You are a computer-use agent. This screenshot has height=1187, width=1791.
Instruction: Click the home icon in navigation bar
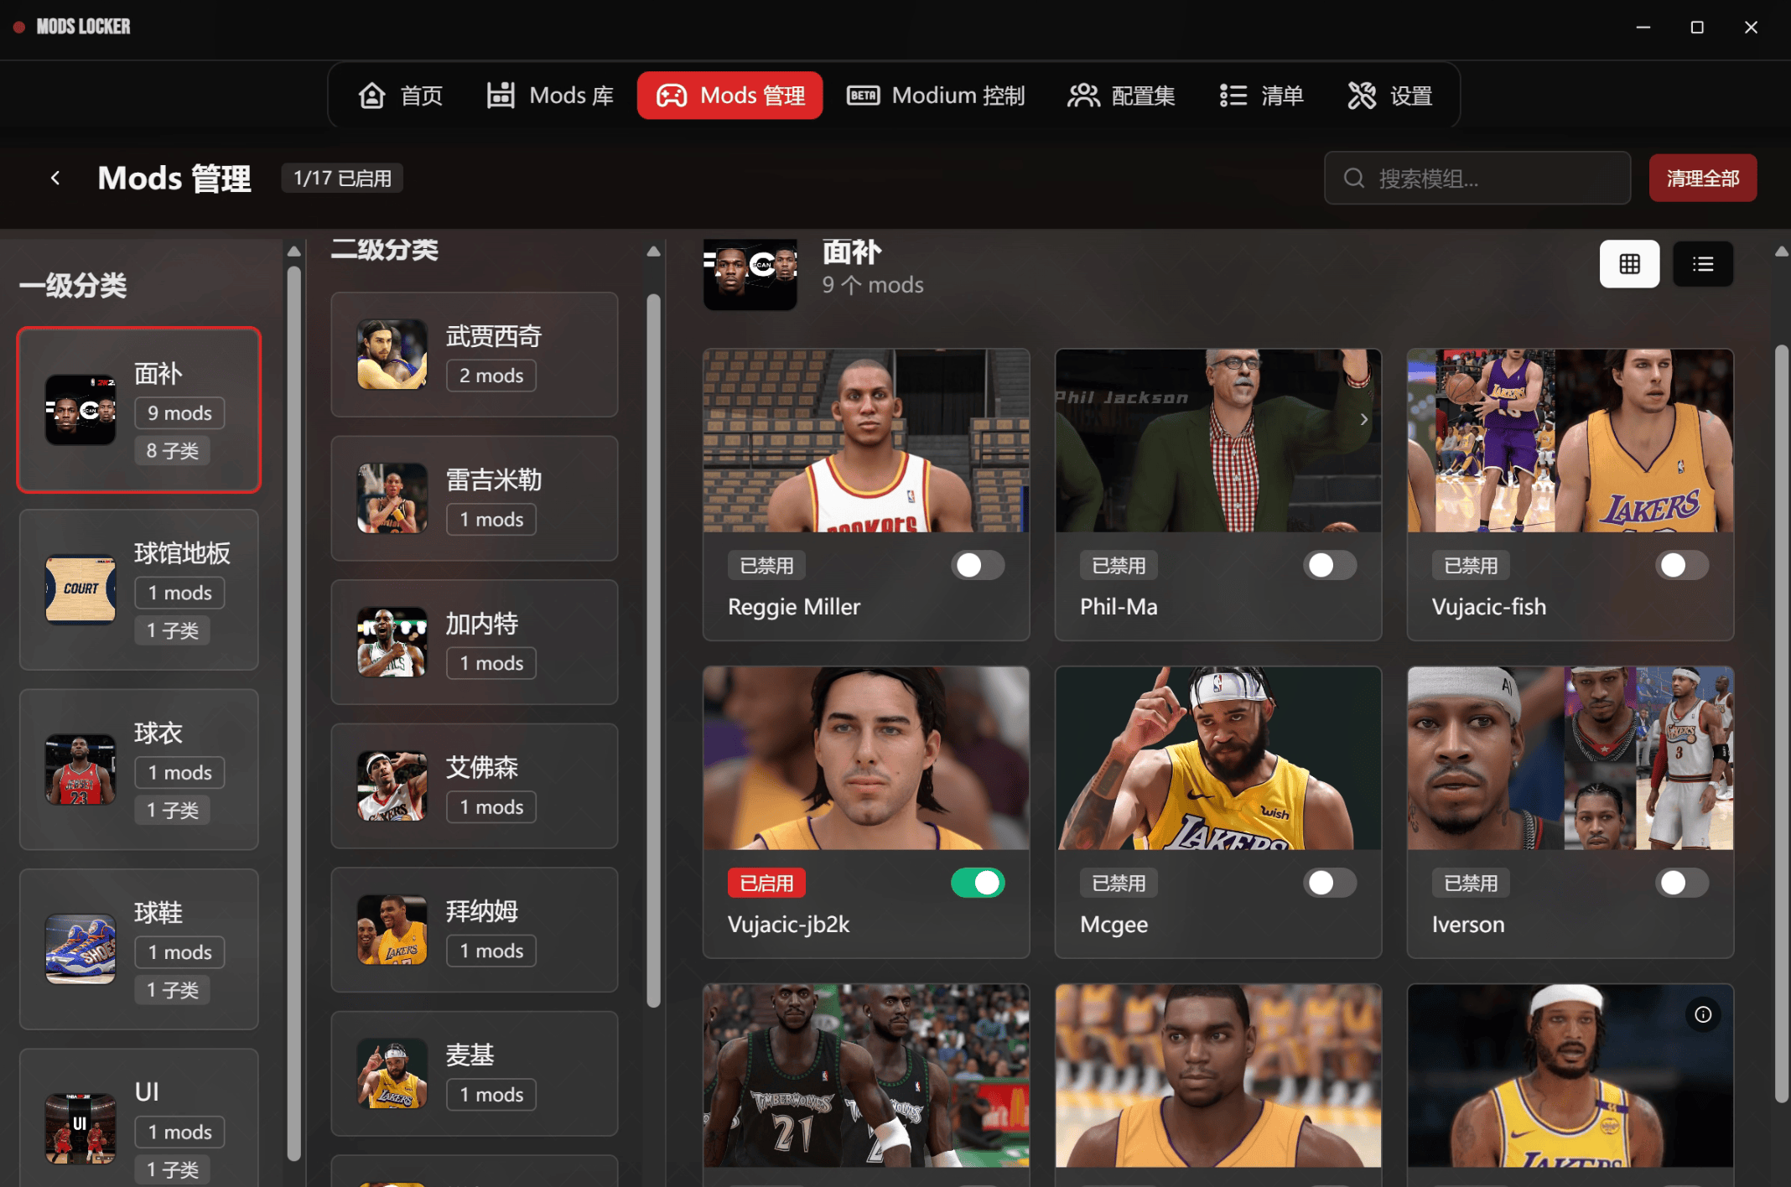[x=371, y=96]
